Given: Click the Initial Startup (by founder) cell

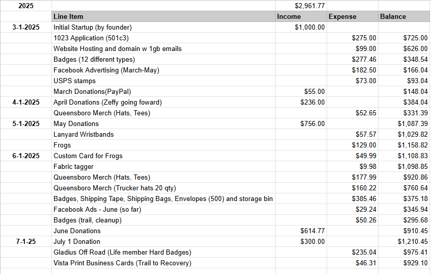Looking at the screenshot, I should click(x=163, y=27).
